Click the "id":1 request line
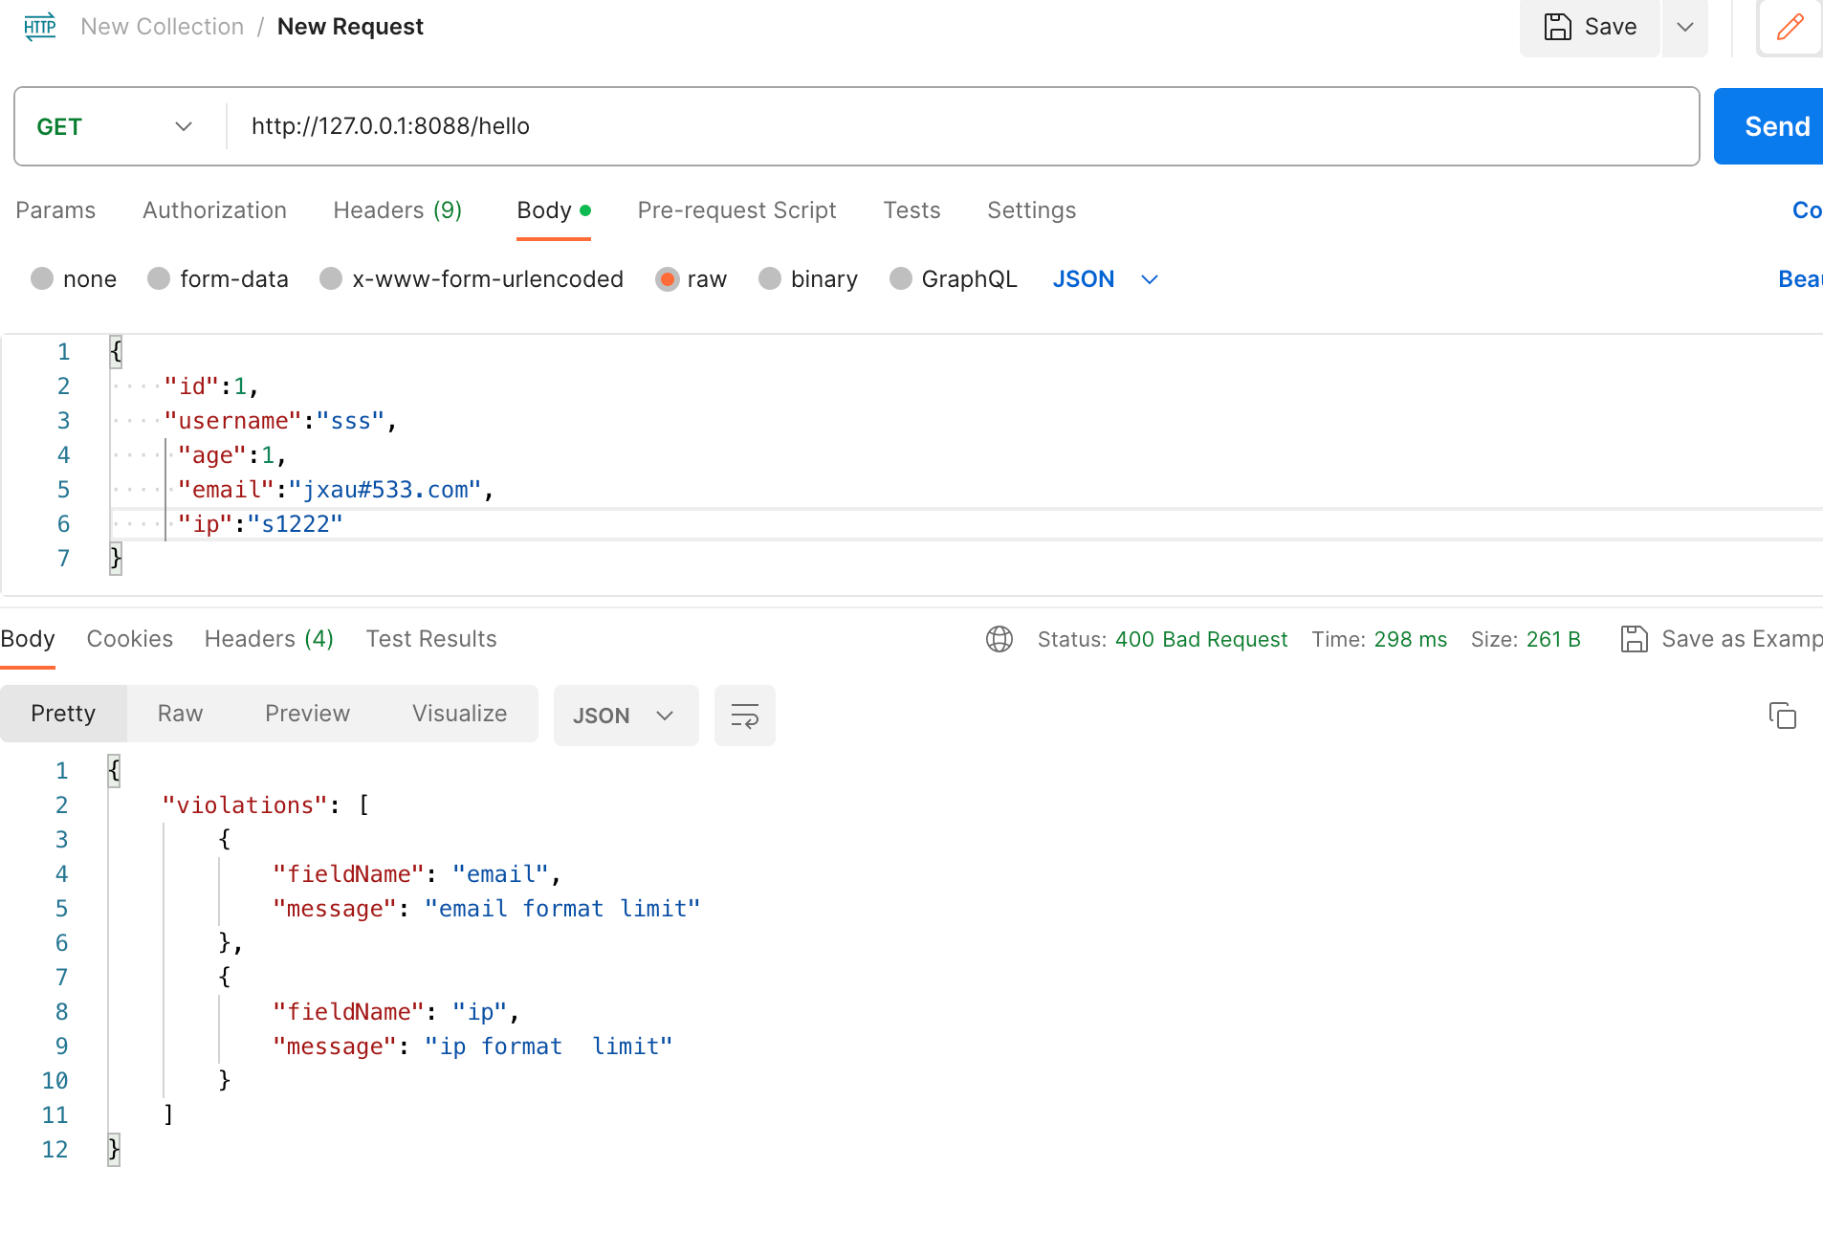 click(x=211, y=386)
